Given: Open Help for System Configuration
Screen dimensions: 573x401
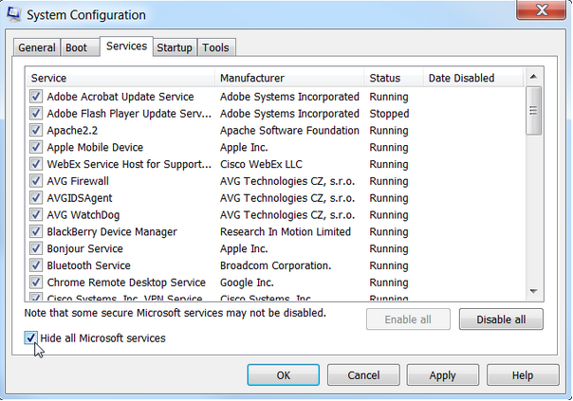Looking at the screenshot, I should [523, 375].
